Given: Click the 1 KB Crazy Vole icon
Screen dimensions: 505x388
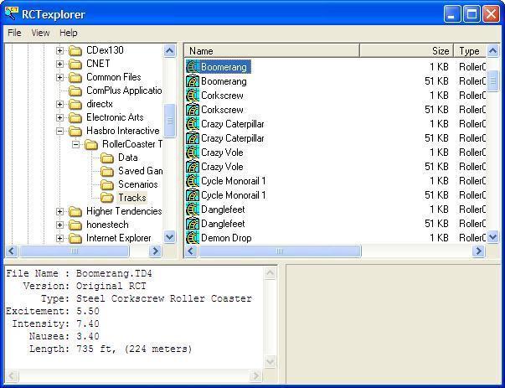Looking at the screenshot, I should [x=193, y=153].
